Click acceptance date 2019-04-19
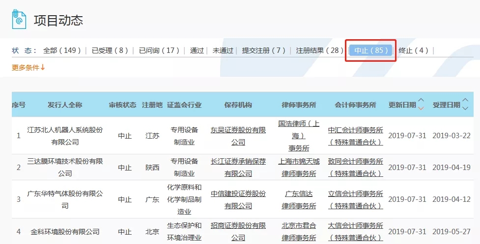480x244 pixels. (x=451, y=168)
